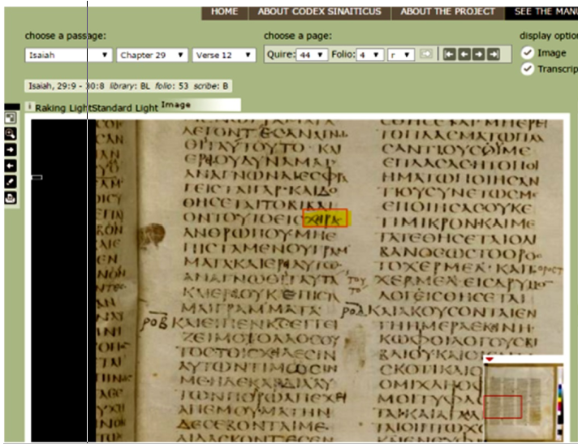578x444 pixels.
Task: Go to the previous page
Action: point(464,54)
